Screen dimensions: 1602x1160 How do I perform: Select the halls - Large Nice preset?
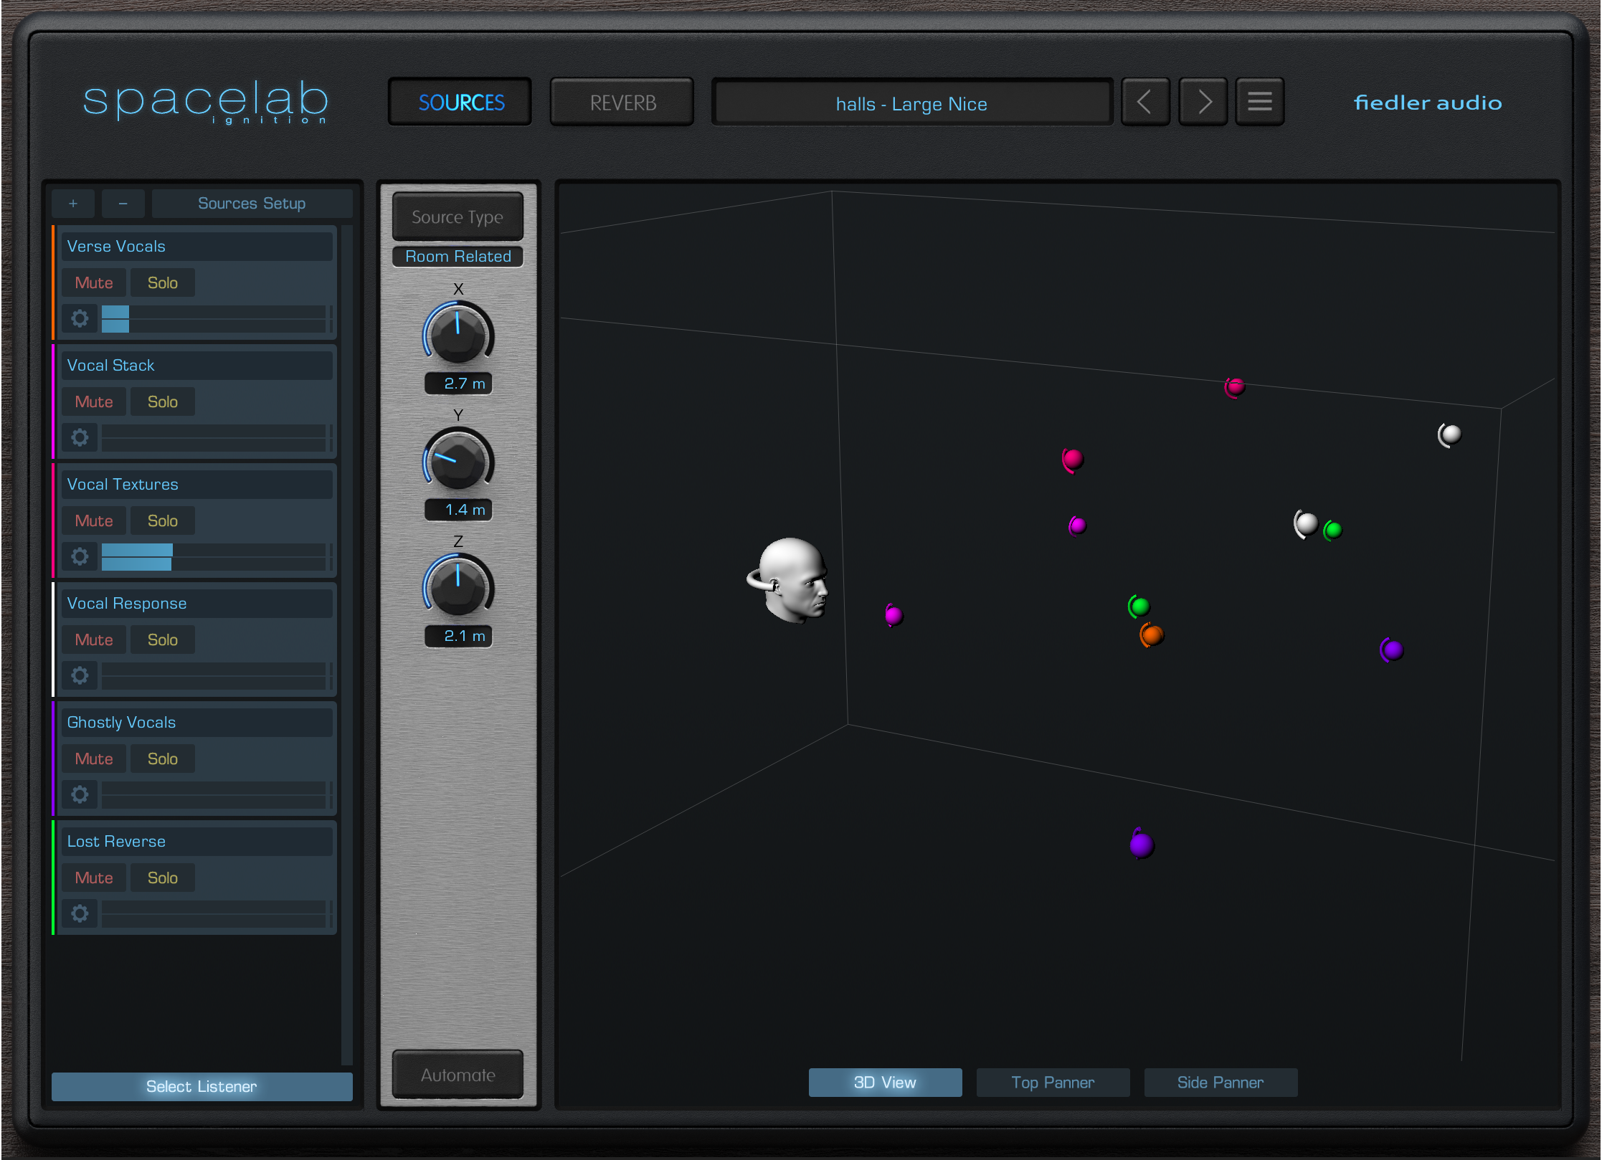916,103
